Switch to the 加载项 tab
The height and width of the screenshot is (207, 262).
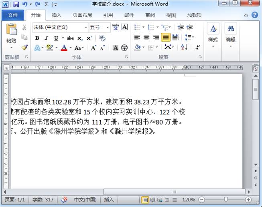click(x=194, y=15)
